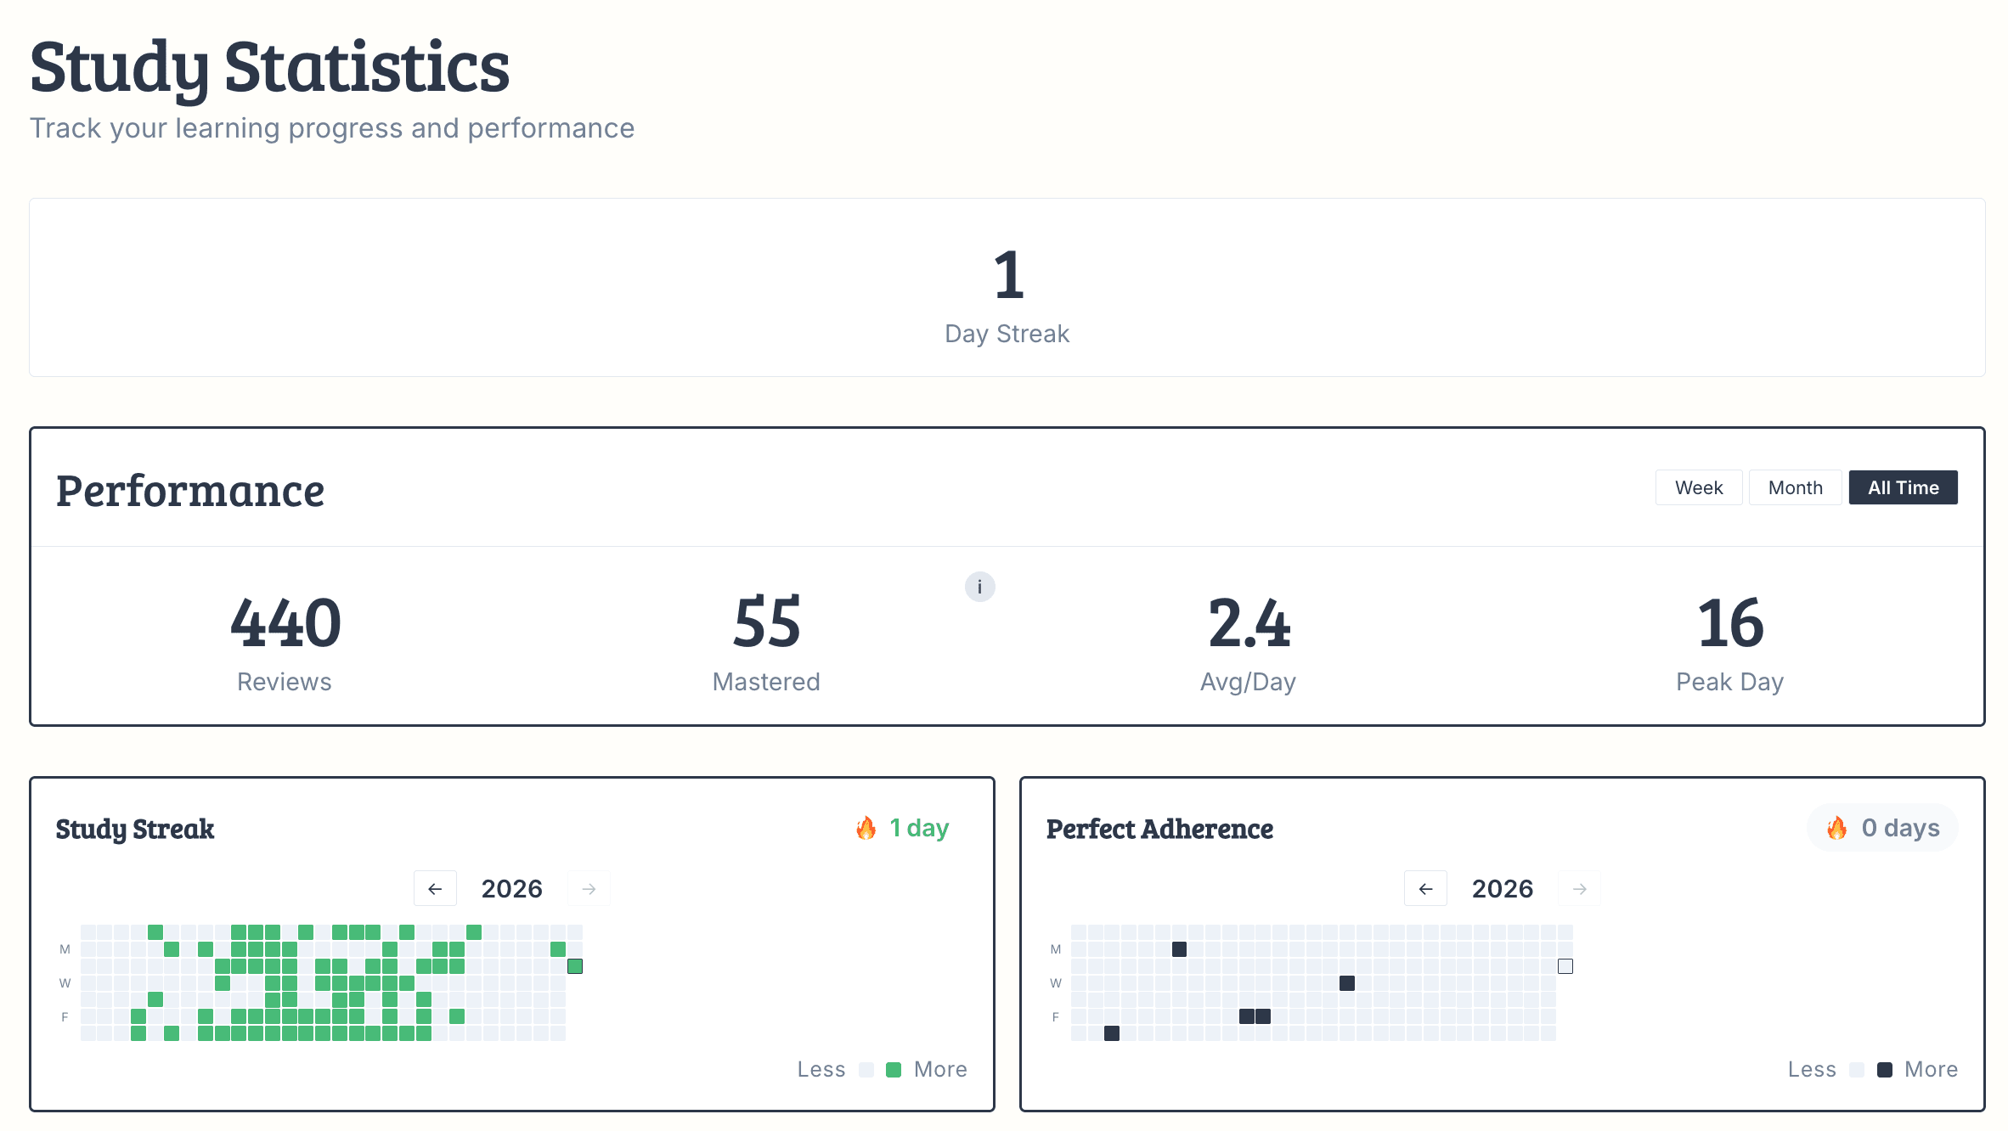Screen dimensions: 2008x1131
Task: Go to previous year in Study Streak
Action: click(435, 889)
